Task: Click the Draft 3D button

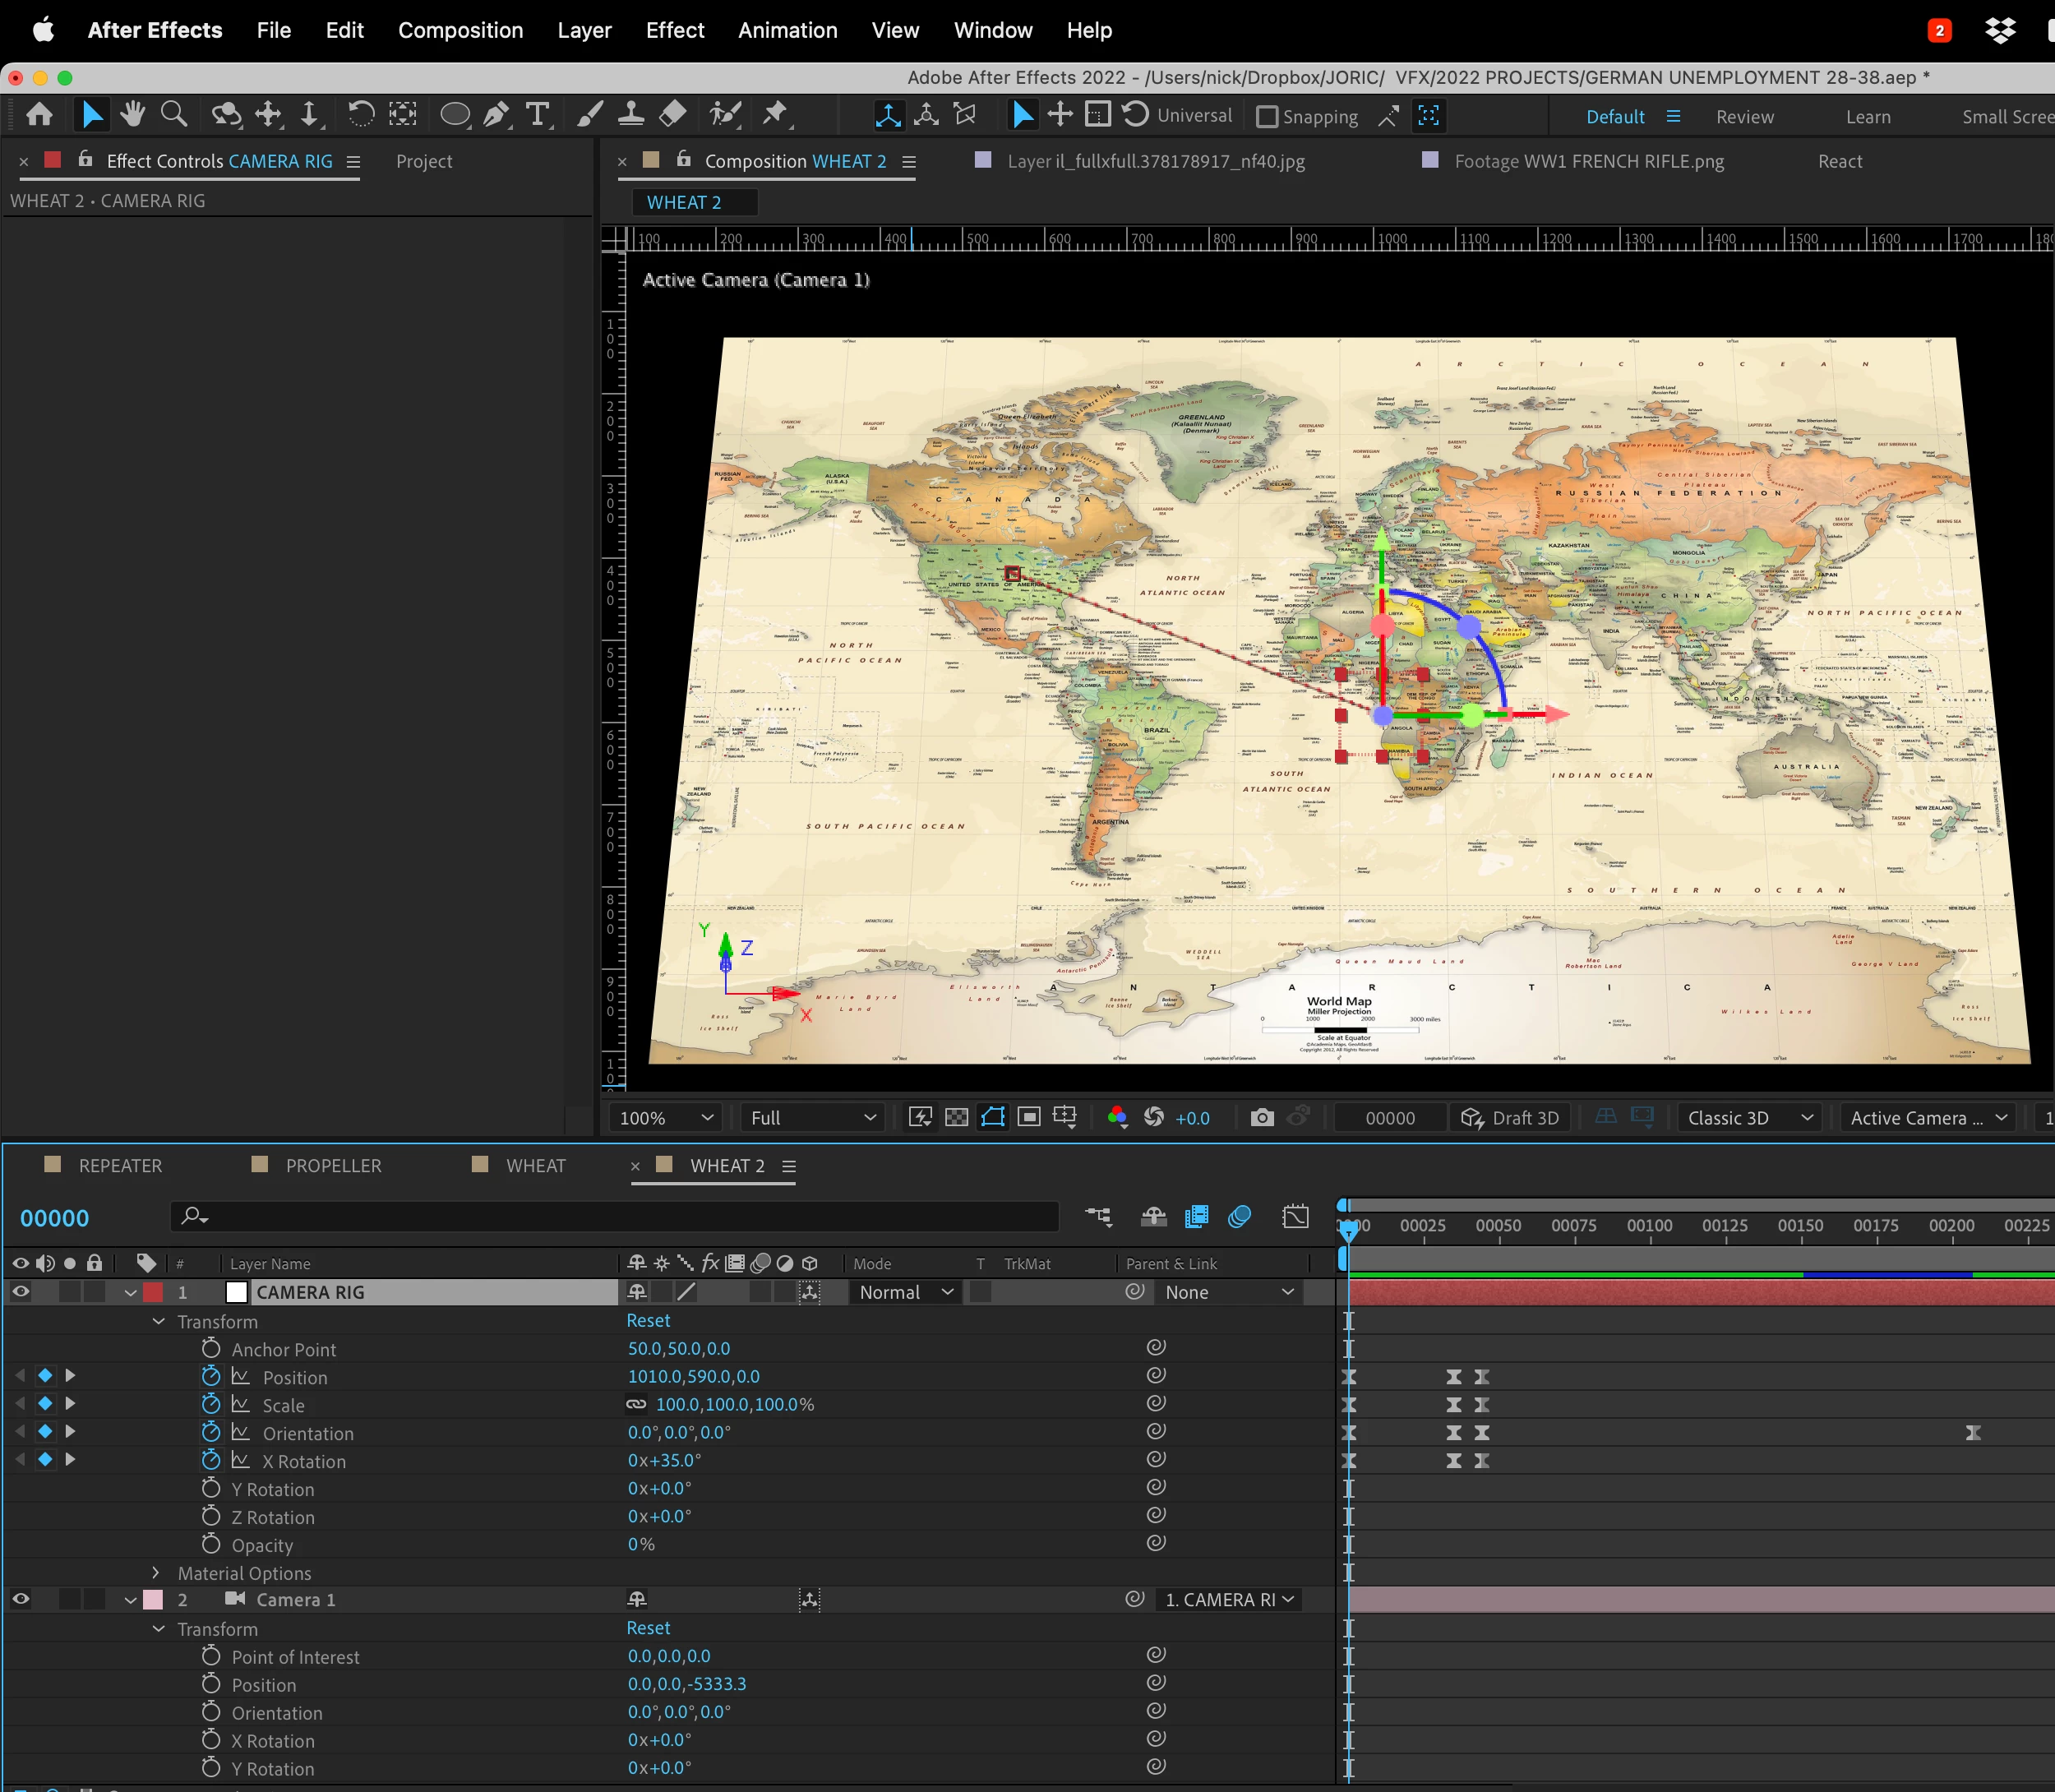Action: click(x=1511, y=1117)
